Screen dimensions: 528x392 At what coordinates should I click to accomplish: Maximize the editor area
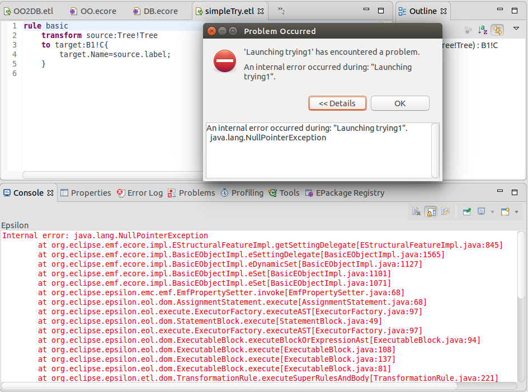381,11
